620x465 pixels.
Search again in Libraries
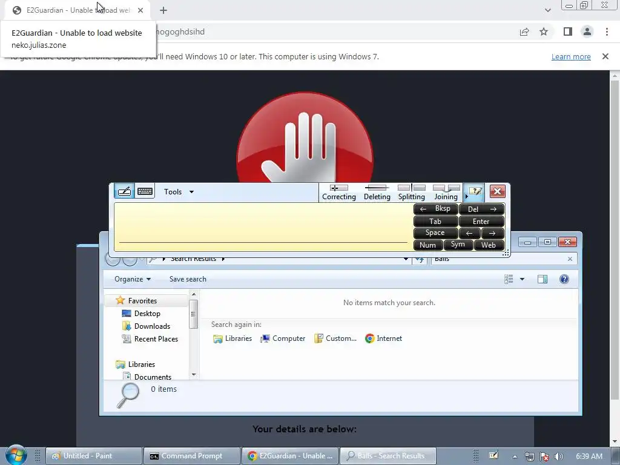tap(232, 338)
